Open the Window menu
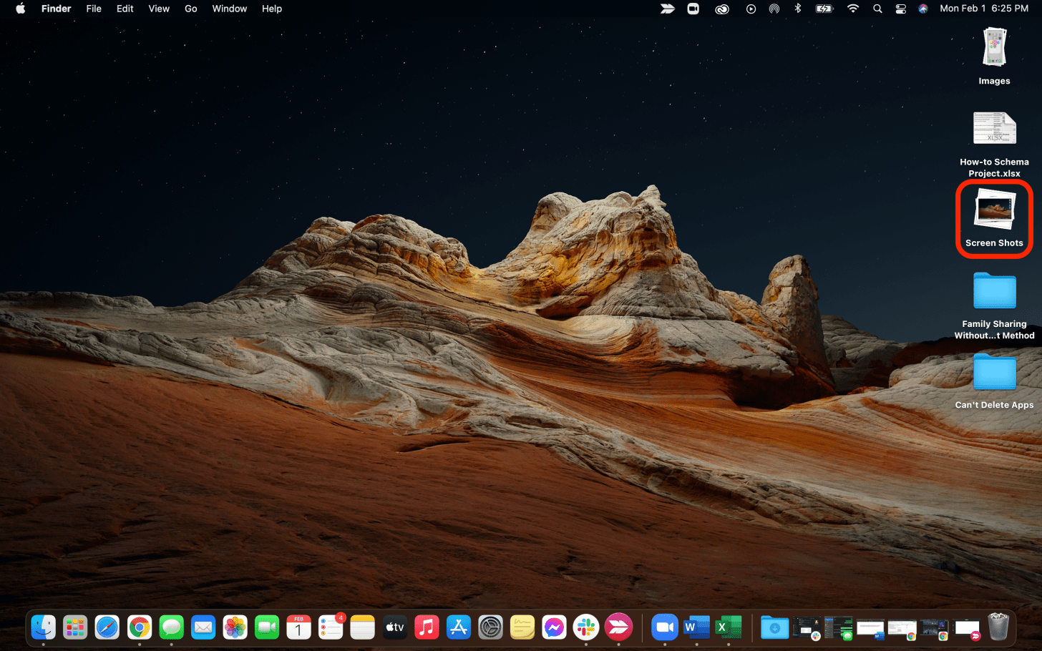This screenshot has height=651, width=1042. pyautogui.click(x=229, y=9)
